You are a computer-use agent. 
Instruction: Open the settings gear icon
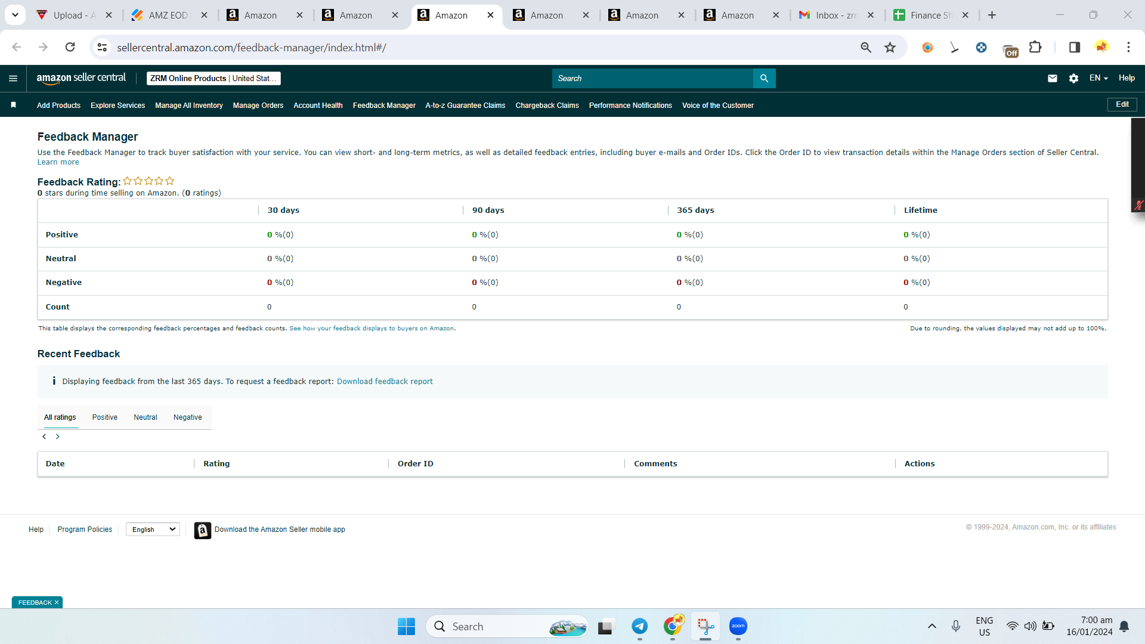coord(1073,78)
